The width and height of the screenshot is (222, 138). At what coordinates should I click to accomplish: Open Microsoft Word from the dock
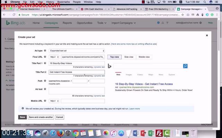click(x=136, y=133)
